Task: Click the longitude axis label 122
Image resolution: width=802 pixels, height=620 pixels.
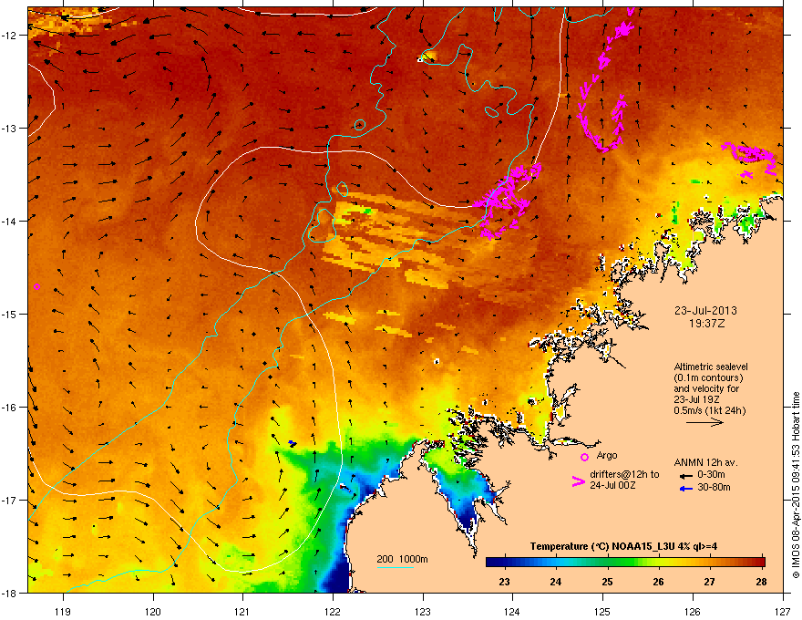Action: pos(333,611)
